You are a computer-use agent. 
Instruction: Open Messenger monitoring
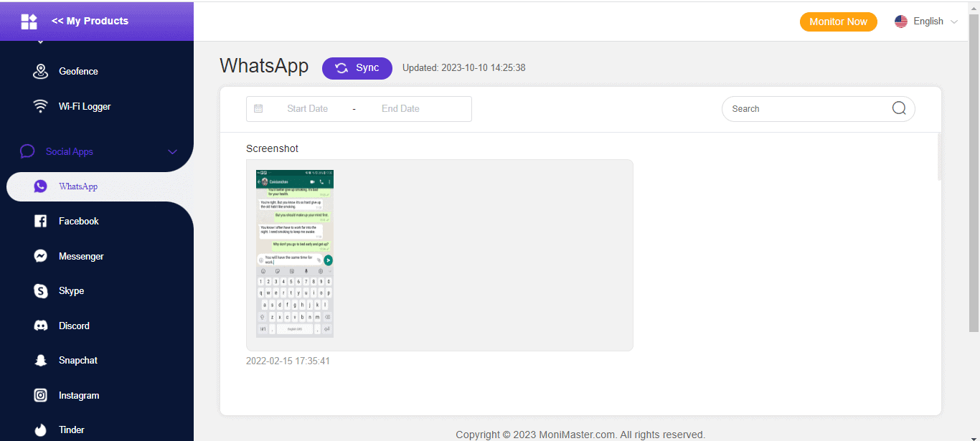click(x=82, y=256)
